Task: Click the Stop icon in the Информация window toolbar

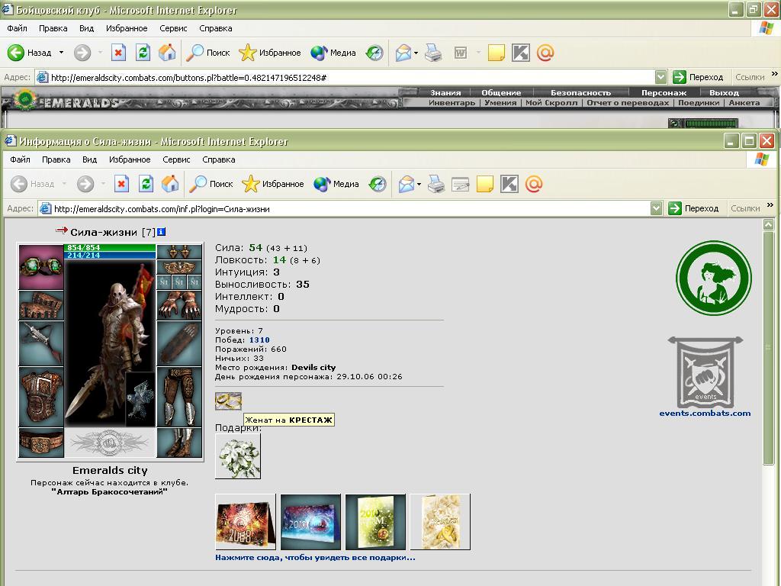Action: click(121, 184)
